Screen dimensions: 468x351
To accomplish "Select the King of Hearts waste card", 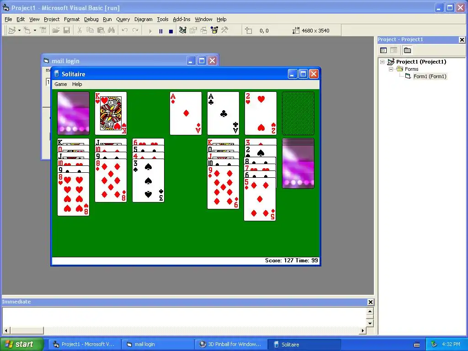I will pyautogui.click(x=111, y=113).
